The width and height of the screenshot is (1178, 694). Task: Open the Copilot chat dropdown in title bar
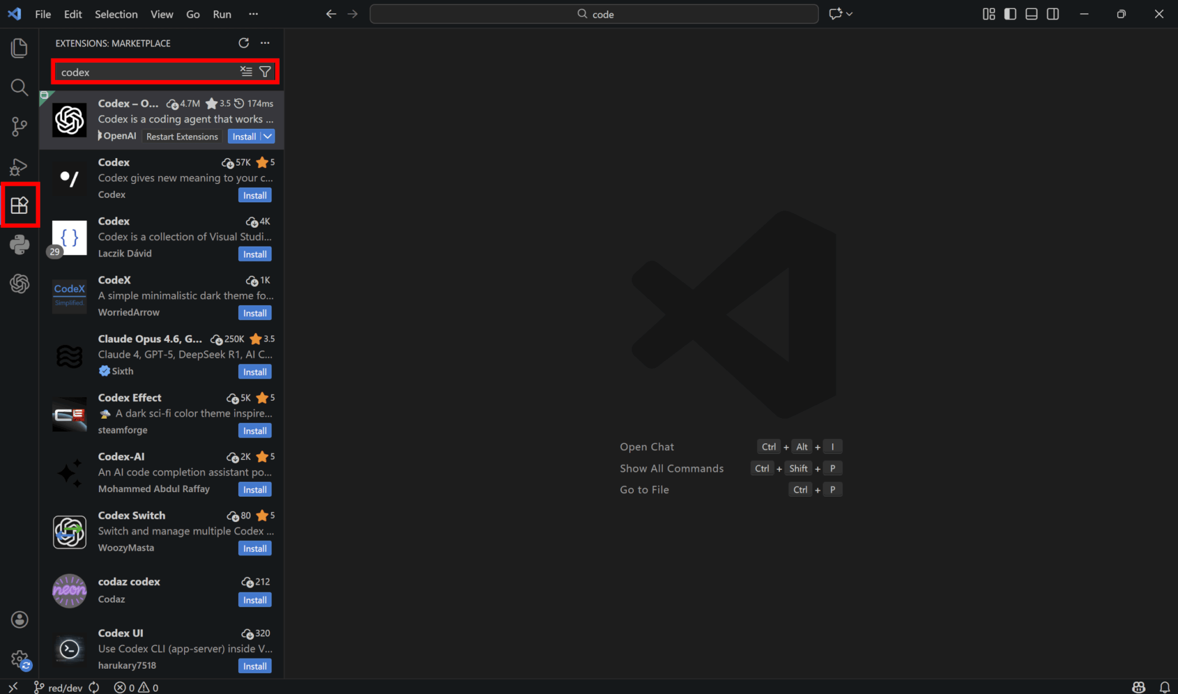tap(850, 14)
